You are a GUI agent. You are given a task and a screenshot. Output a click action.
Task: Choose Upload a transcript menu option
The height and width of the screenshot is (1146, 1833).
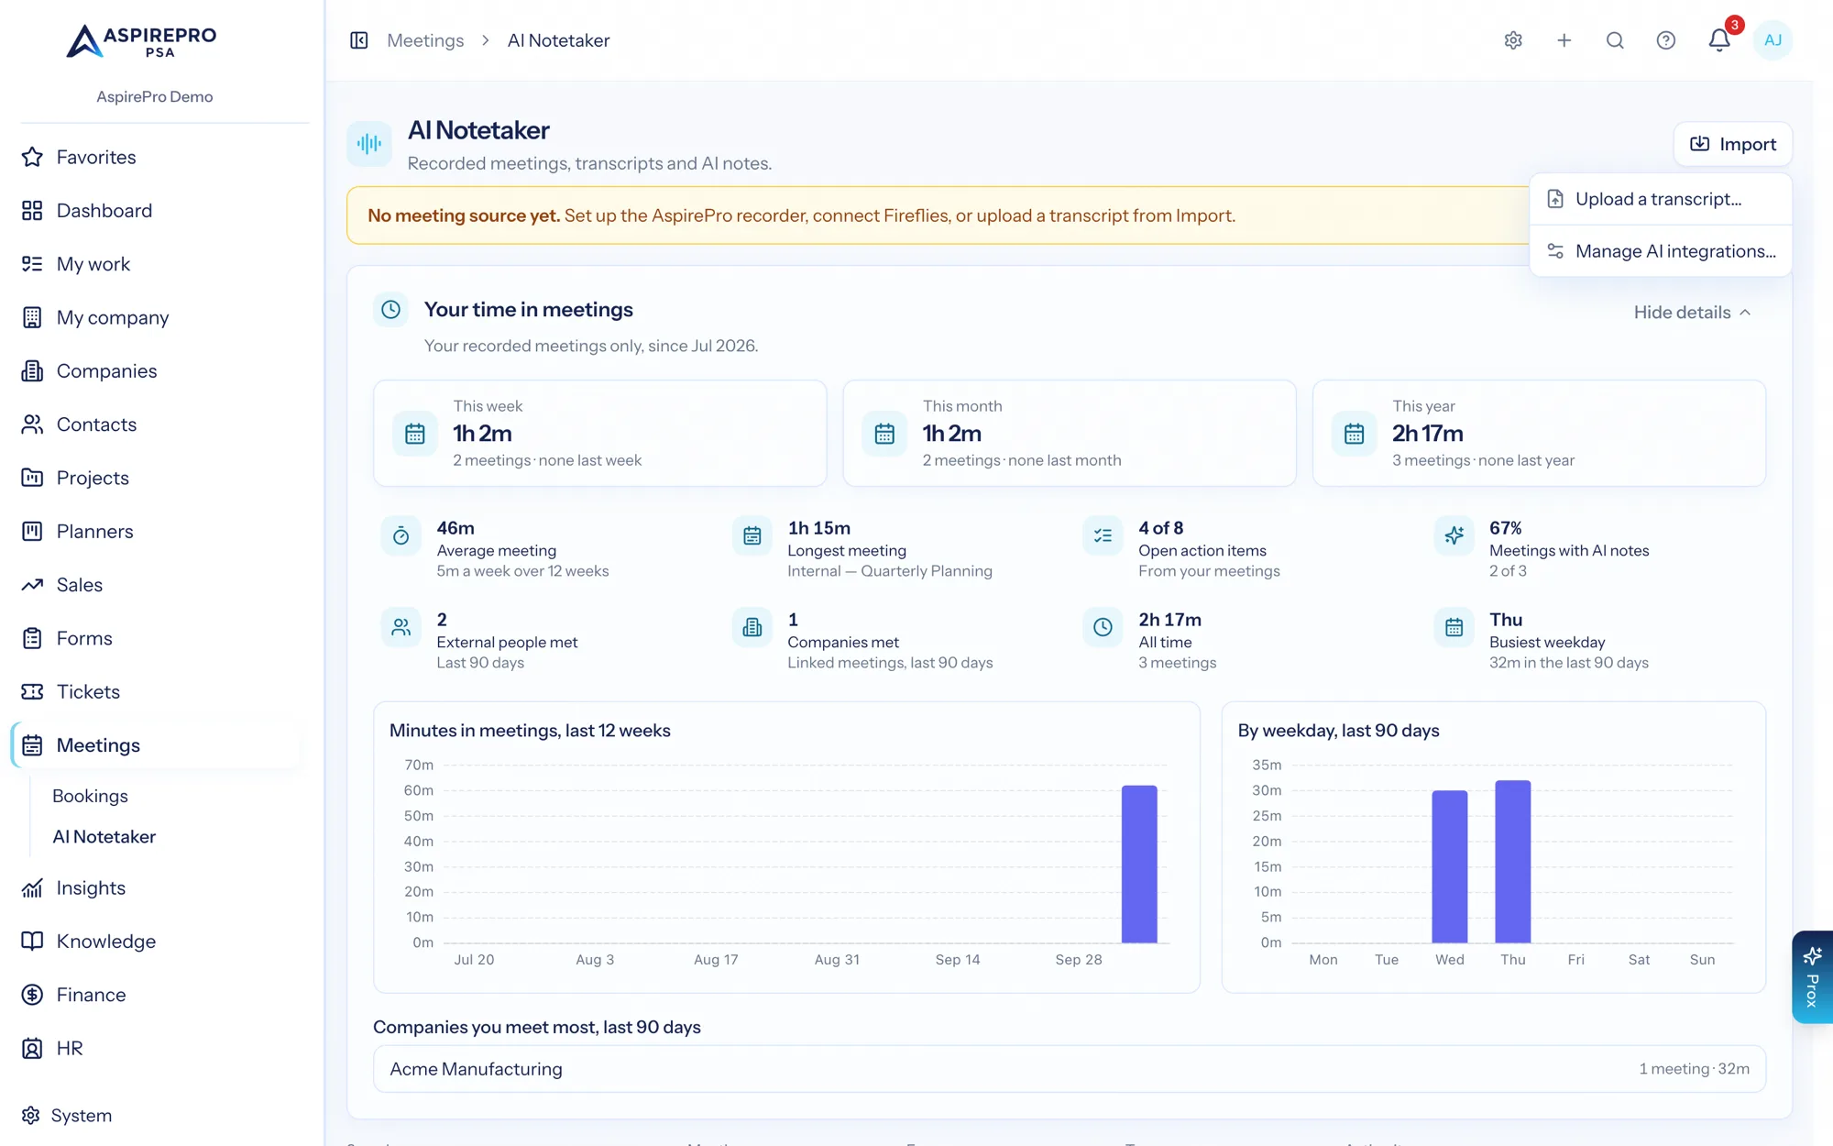click(1660, 199)
